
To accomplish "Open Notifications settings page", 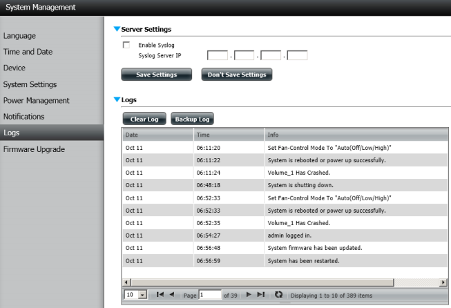I will pos(24,117).
